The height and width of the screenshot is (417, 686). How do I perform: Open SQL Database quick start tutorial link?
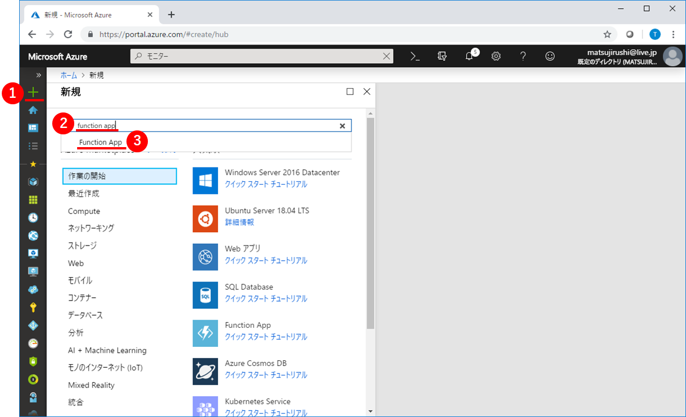point(266,298)
